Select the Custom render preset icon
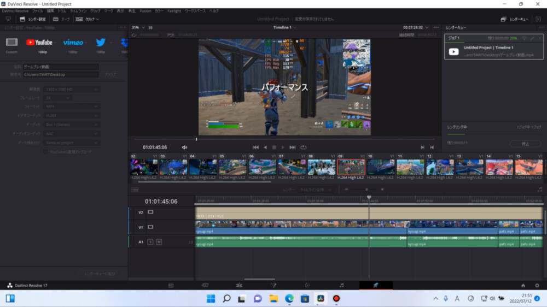 pyautogui.click(x=11, y=42)
